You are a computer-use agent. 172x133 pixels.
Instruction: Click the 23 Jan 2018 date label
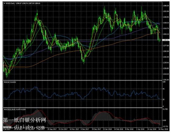coord(107,129)
